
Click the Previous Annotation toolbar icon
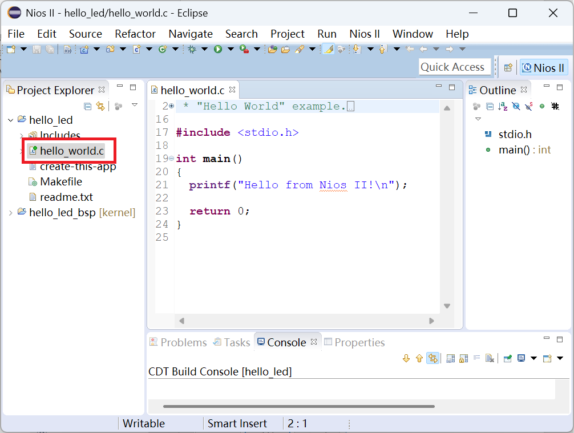point(383,49)
